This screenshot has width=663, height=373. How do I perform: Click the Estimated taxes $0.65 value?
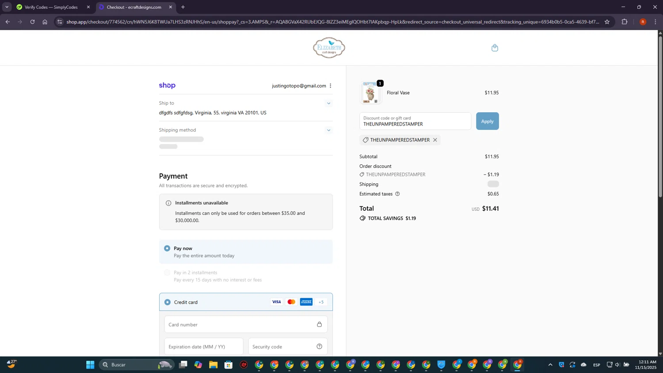pos(493,194)
